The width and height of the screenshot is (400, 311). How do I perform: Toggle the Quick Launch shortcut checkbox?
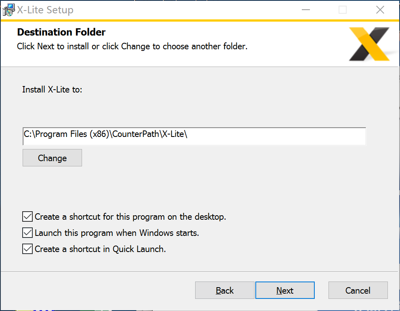pyautogui.click(x=27, y=249)
